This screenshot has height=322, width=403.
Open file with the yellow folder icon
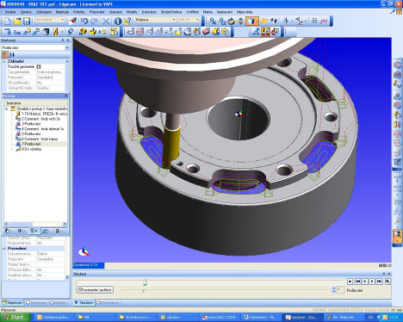[x=17, y=21]
